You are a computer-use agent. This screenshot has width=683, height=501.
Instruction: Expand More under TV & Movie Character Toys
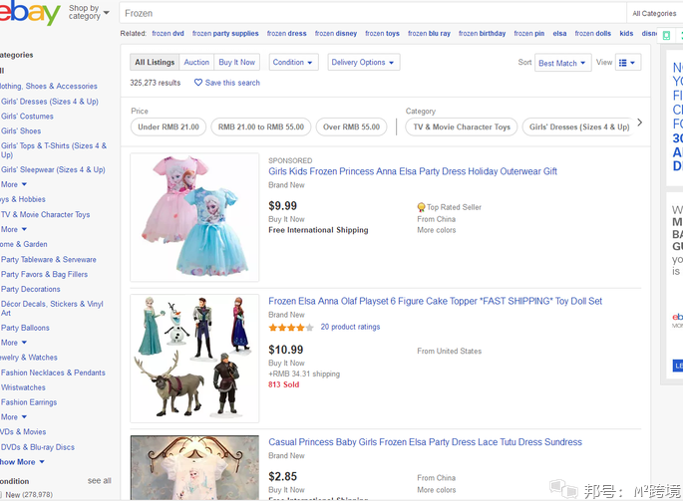[14, 229]
